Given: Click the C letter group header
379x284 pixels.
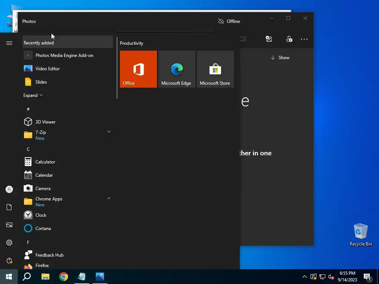Looking at the screenshot, I should point(28,149).
